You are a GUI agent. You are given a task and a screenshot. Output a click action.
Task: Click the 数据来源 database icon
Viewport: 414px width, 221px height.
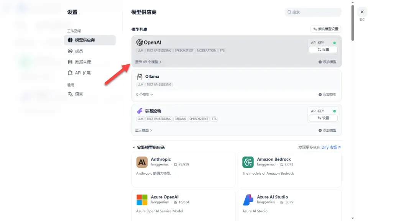[70, 62]
